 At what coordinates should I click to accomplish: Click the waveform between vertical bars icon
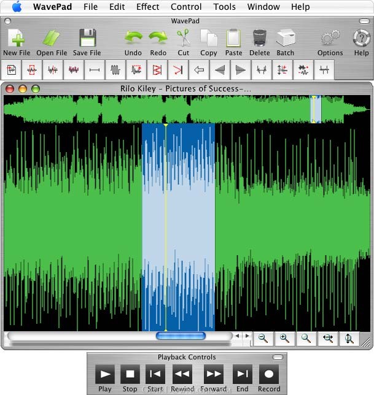point(262,70)
